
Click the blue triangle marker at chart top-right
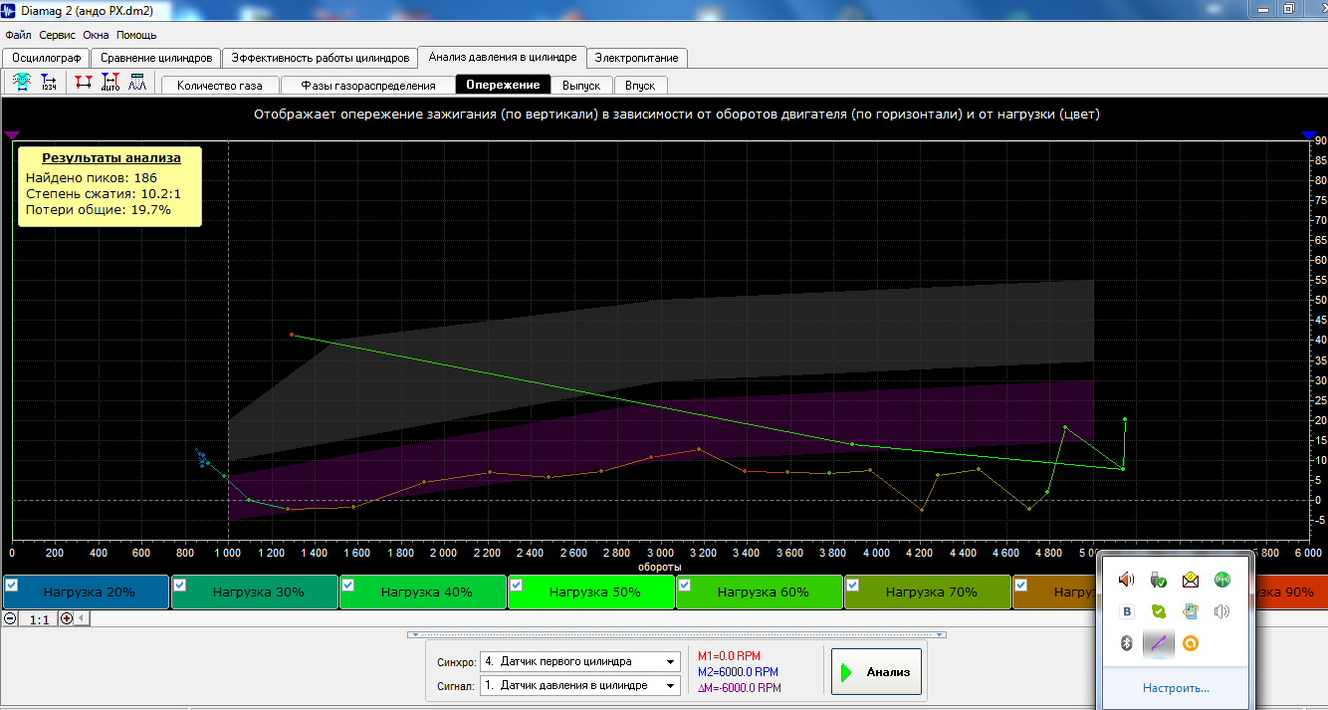1310,134
